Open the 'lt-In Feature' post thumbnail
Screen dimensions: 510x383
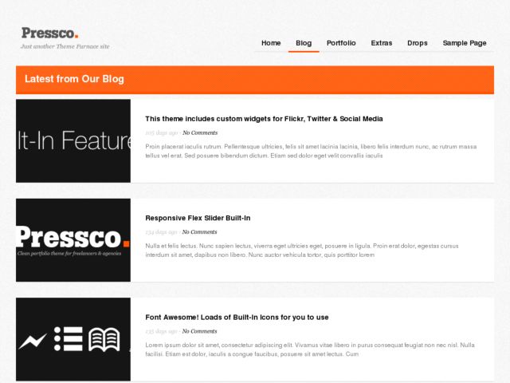[73, 140]
